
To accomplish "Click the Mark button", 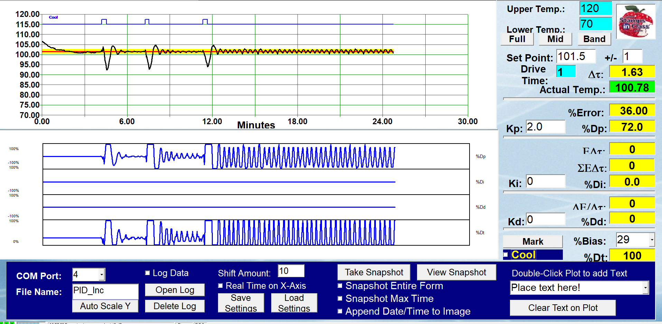I will pyautogui.click(x=533, y=242).
